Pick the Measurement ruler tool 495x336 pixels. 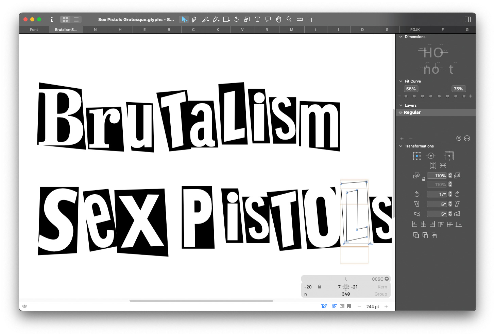[x=300, y=19]
